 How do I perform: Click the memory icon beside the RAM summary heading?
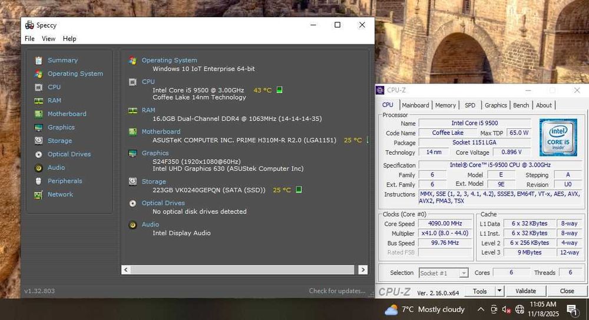(133, 110)
